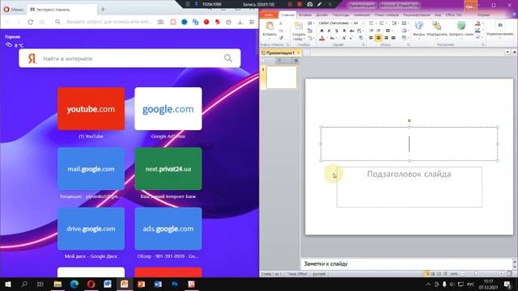
Task: Switch to Slide Sorter view in status bar
Action: 433,273
